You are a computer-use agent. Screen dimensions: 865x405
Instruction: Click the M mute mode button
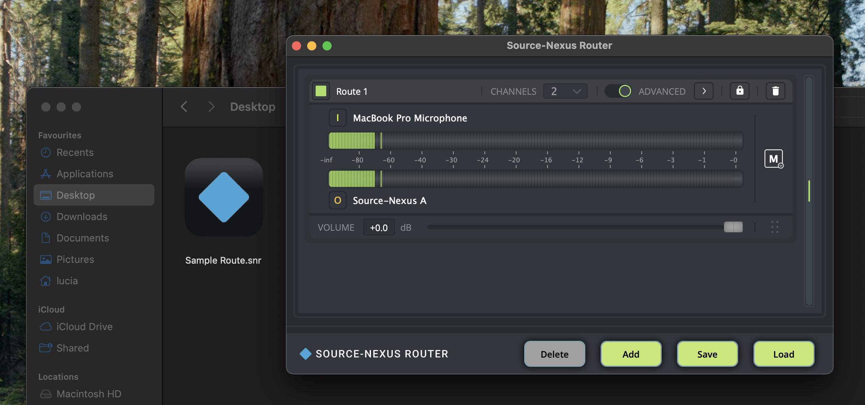774,159
